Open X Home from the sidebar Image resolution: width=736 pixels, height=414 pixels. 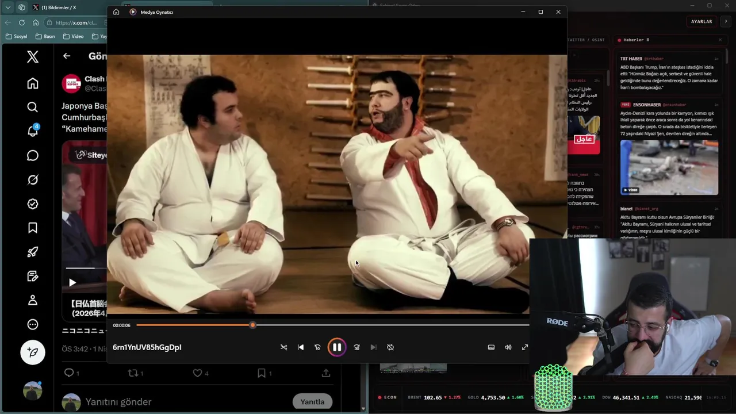coord(33,83)
